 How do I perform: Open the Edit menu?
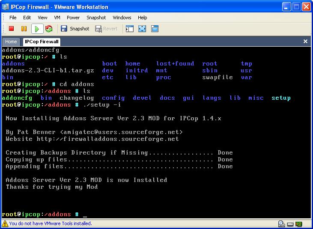coord(27,18)
